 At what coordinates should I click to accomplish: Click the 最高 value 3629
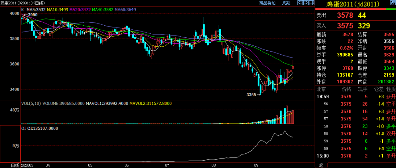[x=389, y=55]
